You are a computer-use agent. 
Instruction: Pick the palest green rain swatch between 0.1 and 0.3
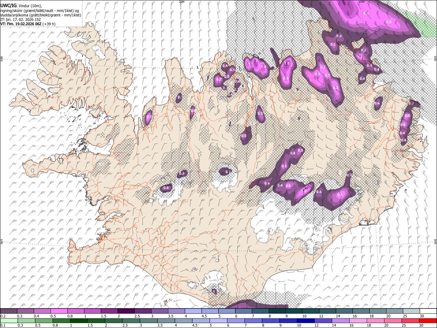[x=9, y=320]
